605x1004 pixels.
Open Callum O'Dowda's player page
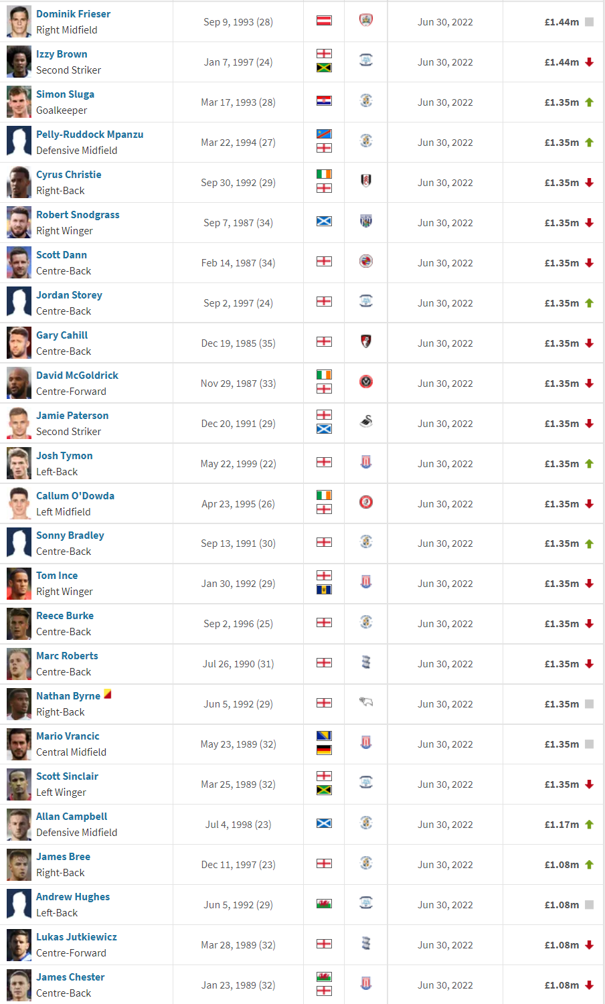75,496
